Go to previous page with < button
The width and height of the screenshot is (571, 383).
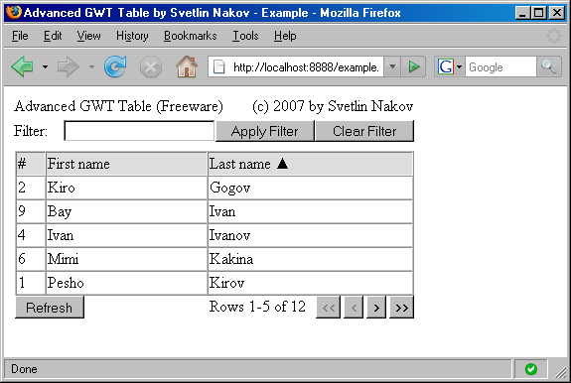[354, 308]
